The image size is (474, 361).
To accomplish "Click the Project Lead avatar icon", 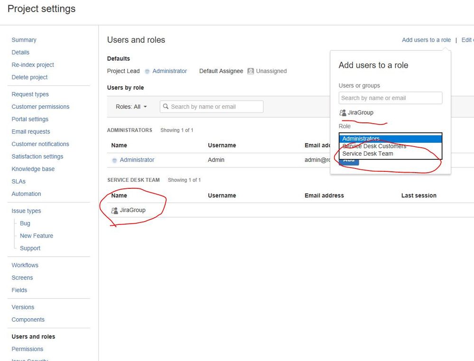I will [147, 71].
